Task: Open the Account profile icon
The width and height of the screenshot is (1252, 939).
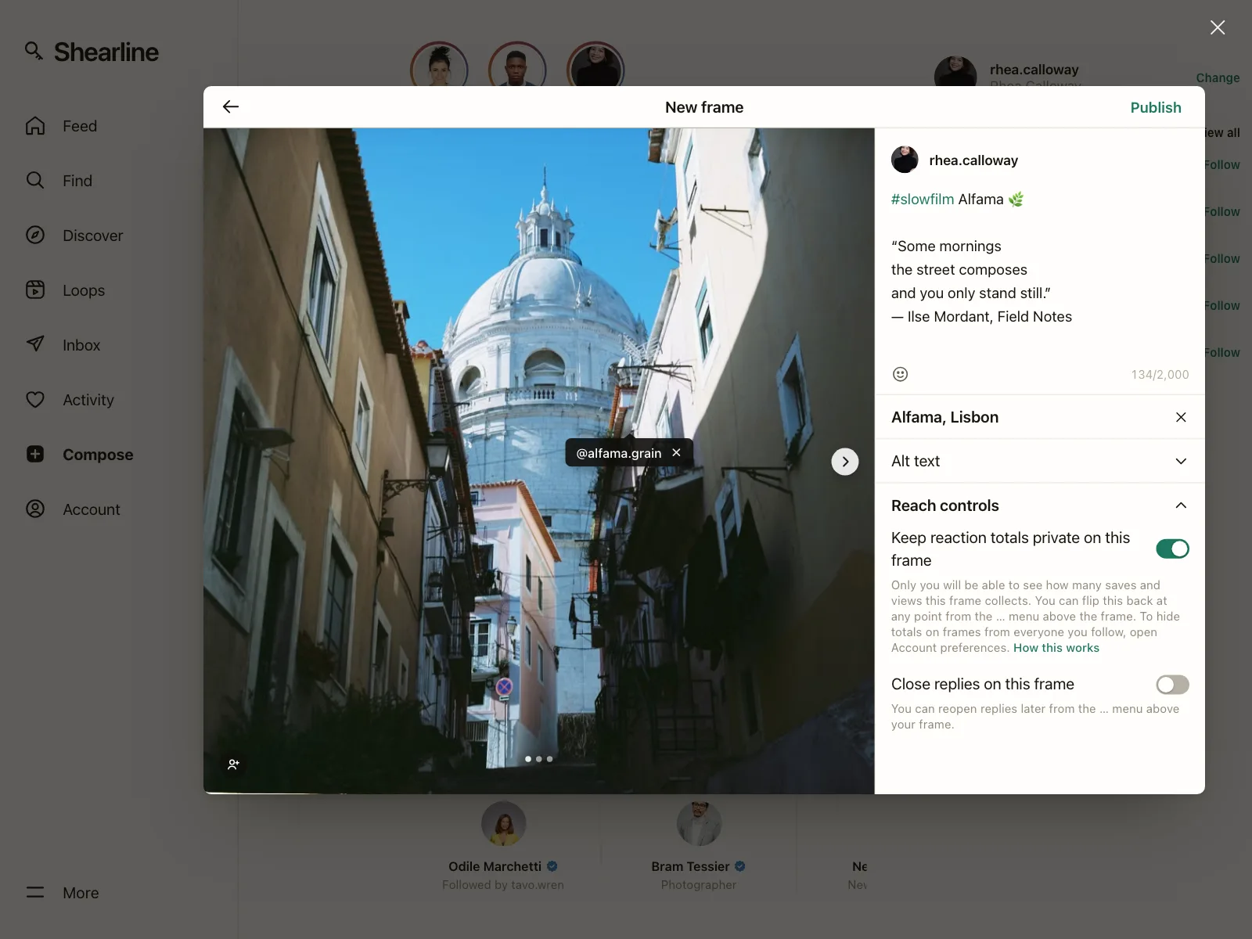Action: tap(35, 509)
